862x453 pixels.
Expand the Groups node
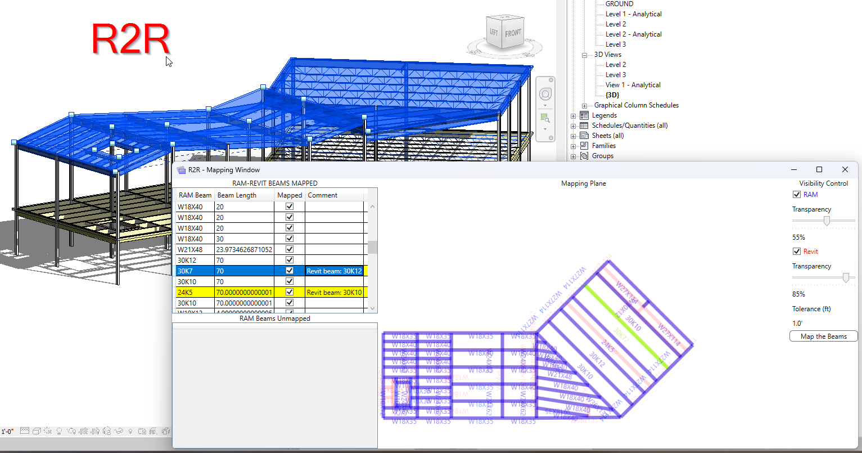pos(574,156)
